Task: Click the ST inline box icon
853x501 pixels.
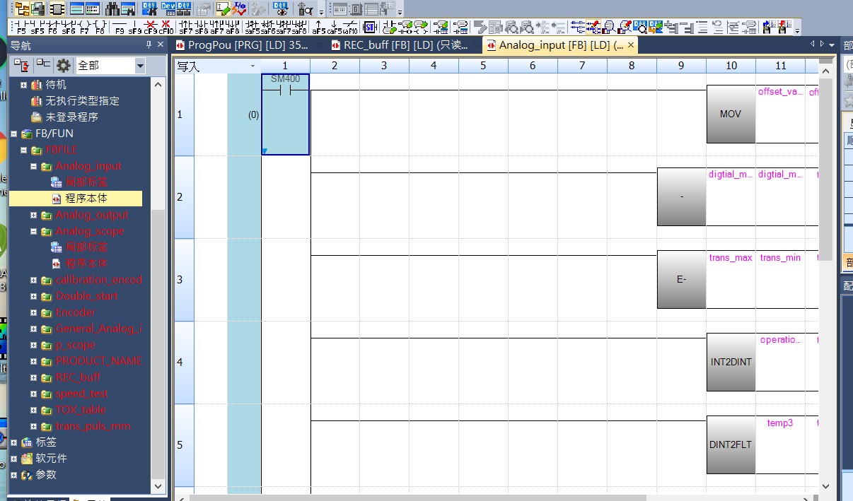Action: pos(370,28)
